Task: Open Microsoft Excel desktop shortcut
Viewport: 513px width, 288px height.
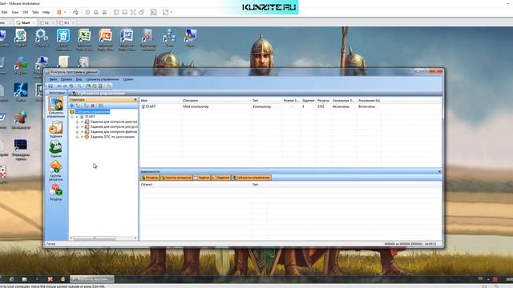Action: (84, 39)
